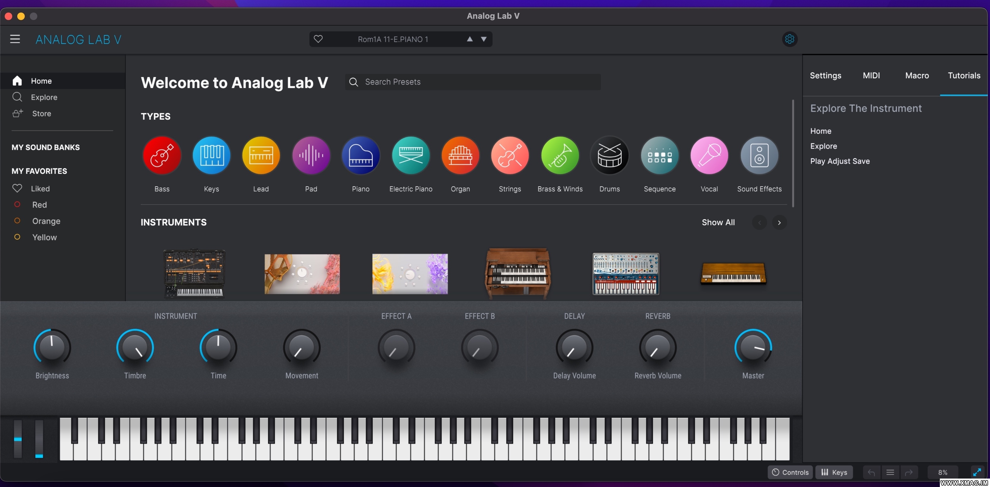Toggle the Controls panel button

point(790,472)
